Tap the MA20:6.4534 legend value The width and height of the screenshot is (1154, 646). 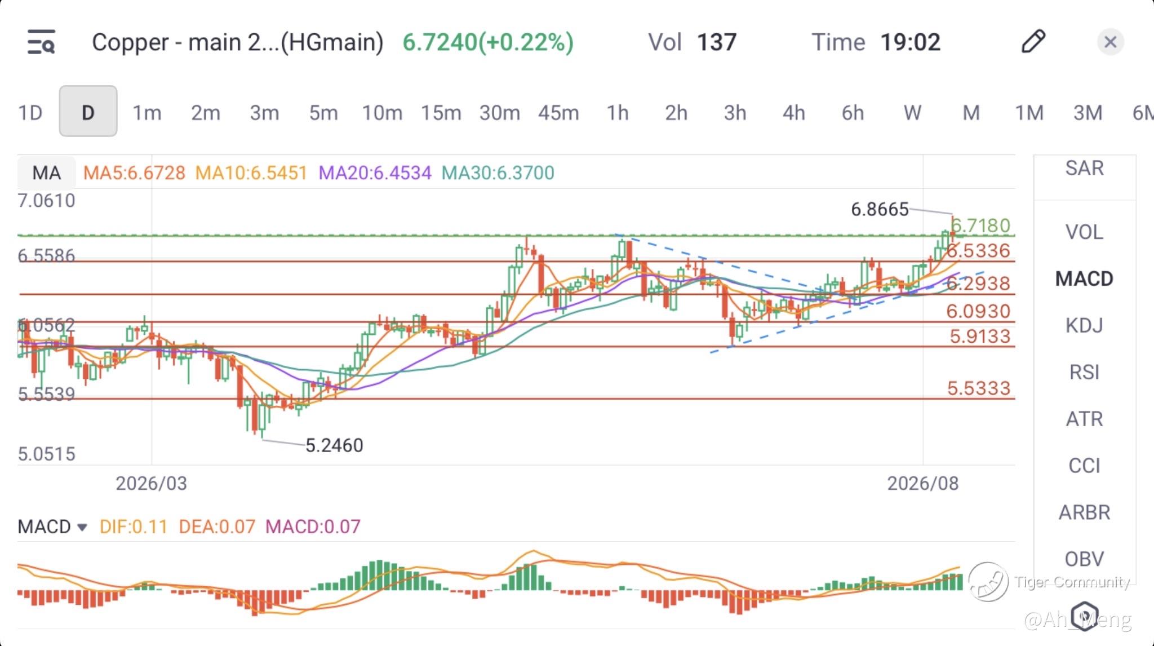click(x=375, y=172)
